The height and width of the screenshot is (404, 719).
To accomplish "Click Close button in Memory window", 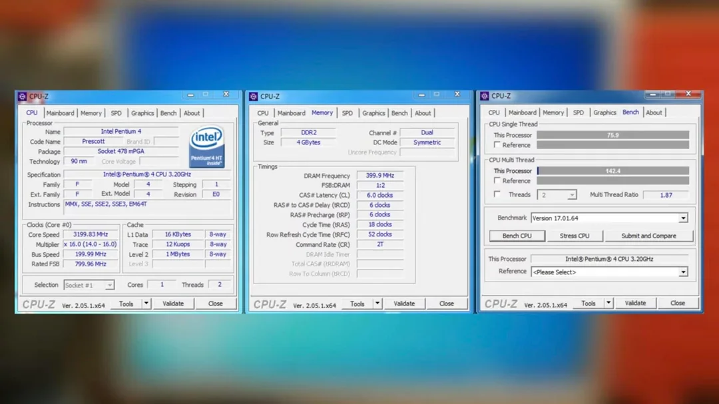I will click(447, 303).
